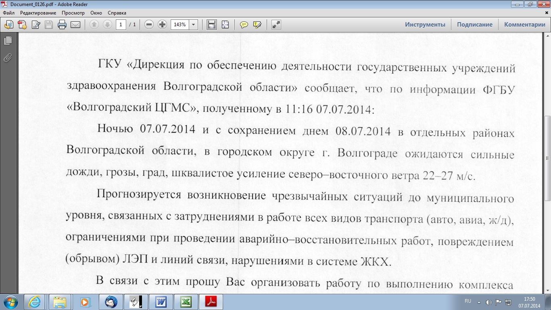Click the previous page up arrow
The height and width of the screenshot is (310, 551).
[x=94, y=25]
